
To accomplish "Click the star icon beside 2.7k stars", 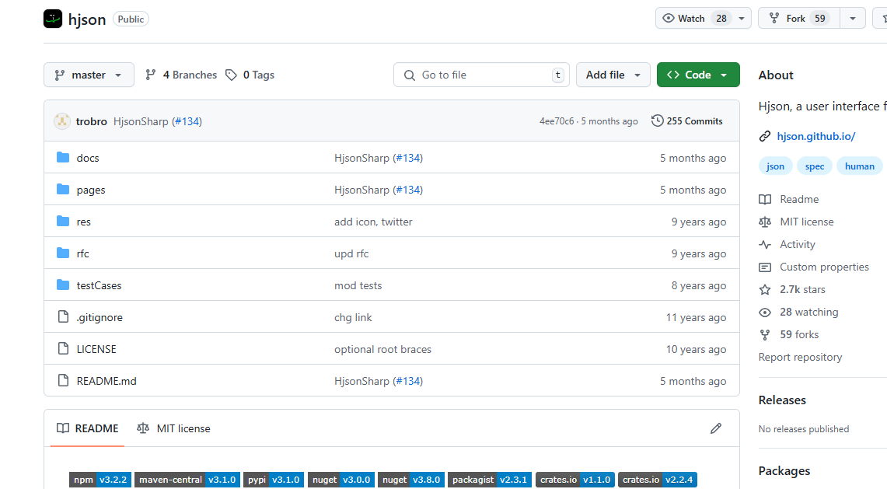I will click(765, 290).
